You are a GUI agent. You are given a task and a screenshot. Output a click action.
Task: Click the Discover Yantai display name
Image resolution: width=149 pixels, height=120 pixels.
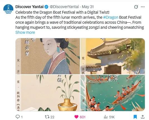tap(30, 7)
